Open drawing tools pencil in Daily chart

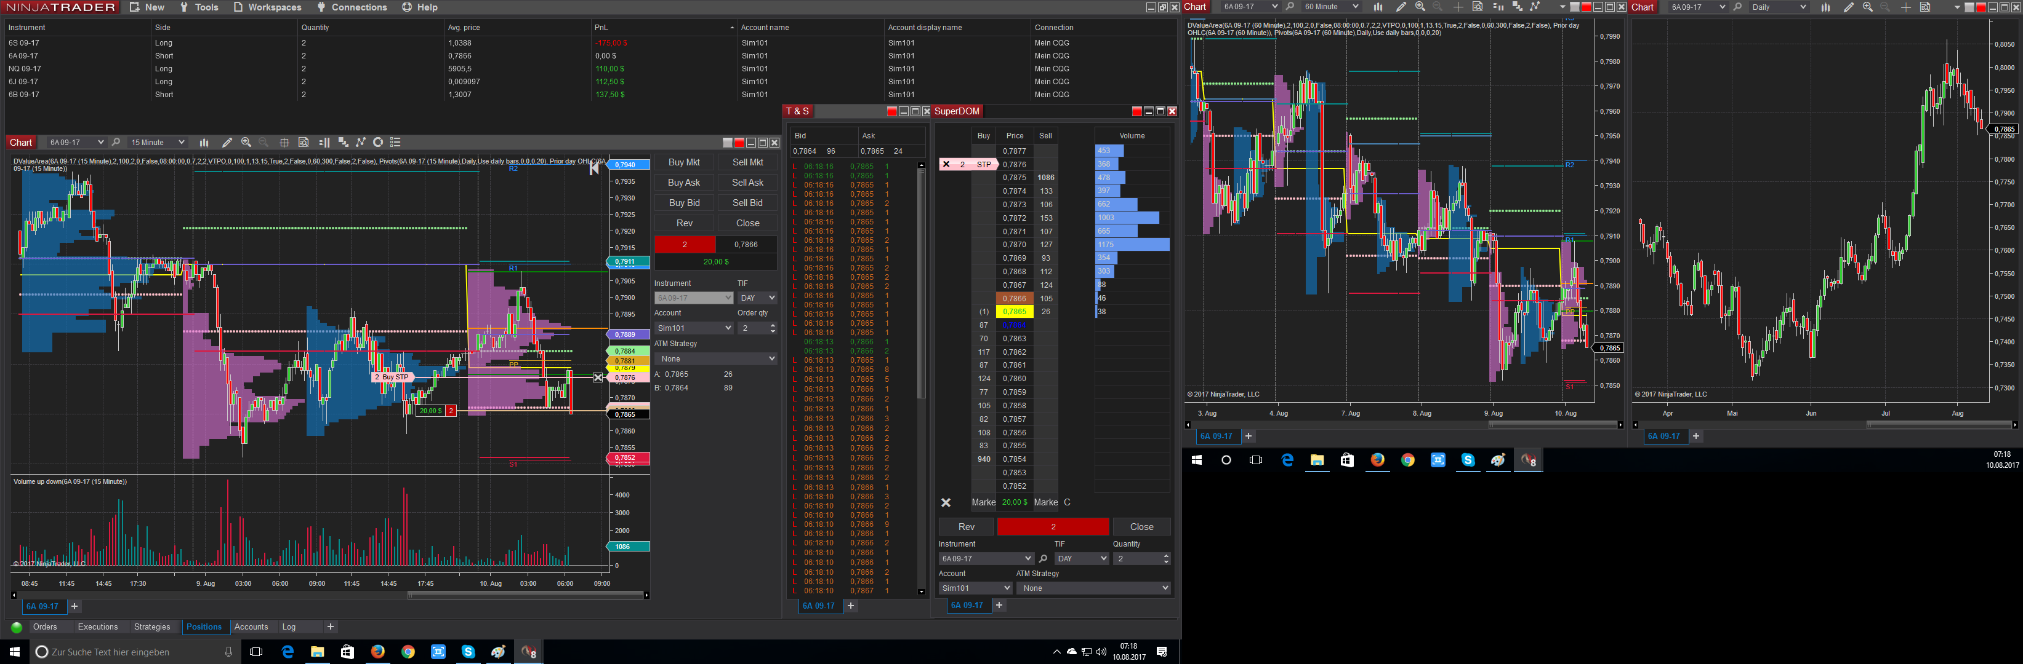point(1849,7)
